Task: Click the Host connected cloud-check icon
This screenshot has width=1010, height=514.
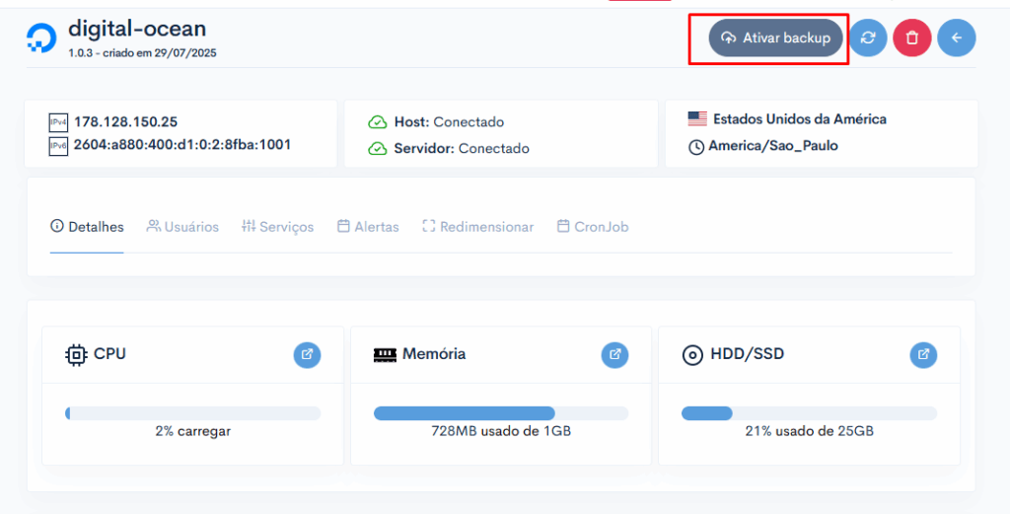Action: (x=378, y=122)
